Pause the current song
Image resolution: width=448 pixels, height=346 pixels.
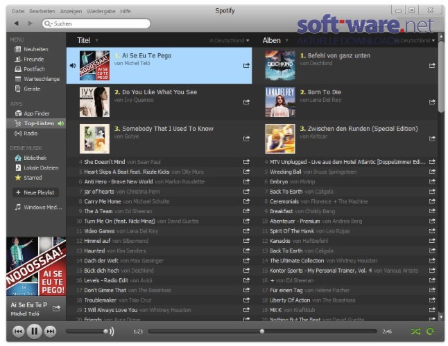(x=34, y=331)
